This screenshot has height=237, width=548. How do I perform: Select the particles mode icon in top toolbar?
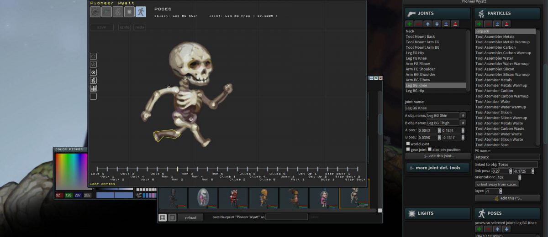tap(118, 12)
